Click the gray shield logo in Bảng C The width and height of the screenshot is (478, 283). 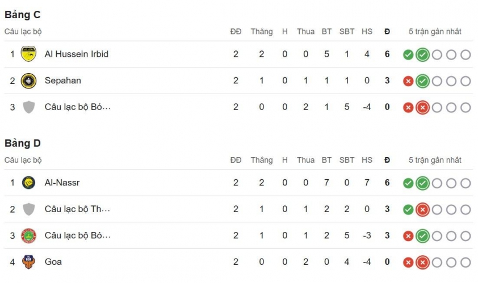28,107
